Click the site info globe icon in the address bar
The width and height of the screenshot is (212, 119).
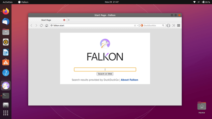pyautogui.click(x=51, y=25)
